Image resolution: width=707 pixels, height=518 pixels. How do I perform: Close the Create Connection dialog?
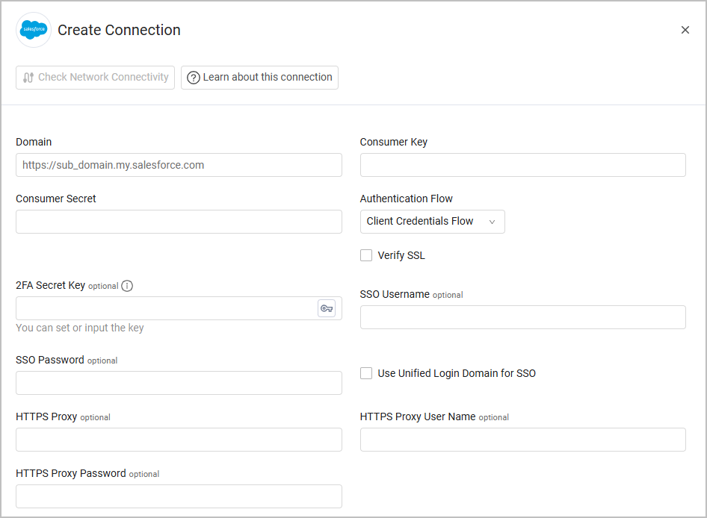click(x=685, y=31)
